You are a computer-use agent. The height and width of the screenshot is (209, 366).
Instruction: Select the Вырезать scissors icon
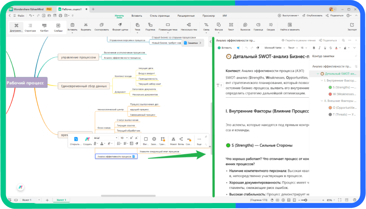[86, 27]
